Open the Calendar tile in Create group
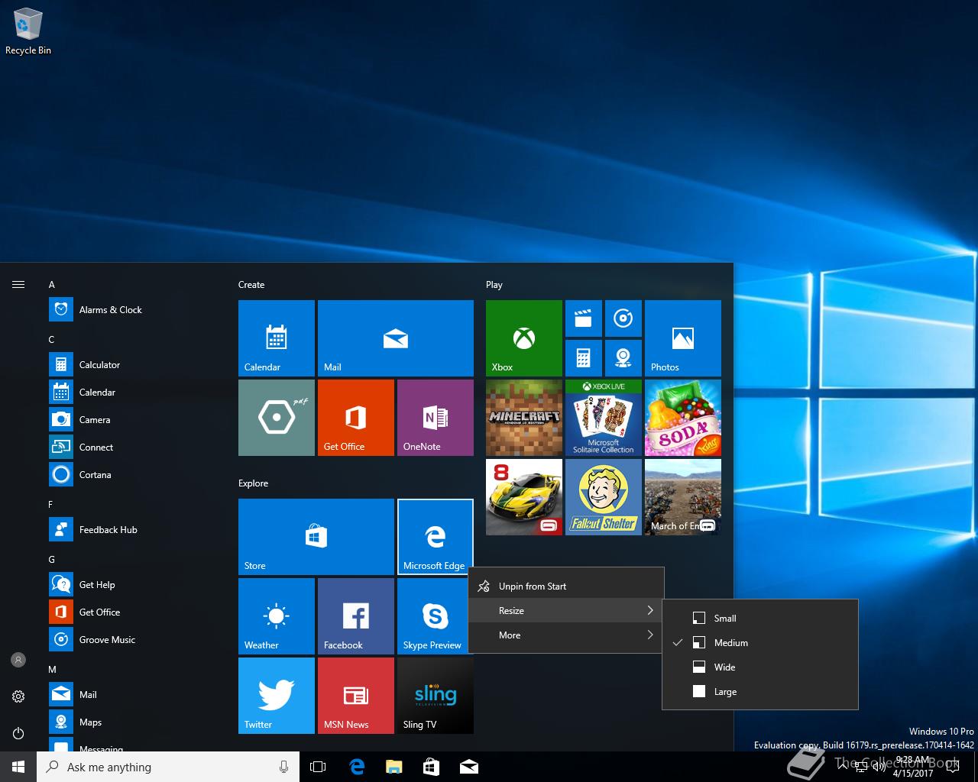Screen dimensions: 978x782 click(277, 338)
